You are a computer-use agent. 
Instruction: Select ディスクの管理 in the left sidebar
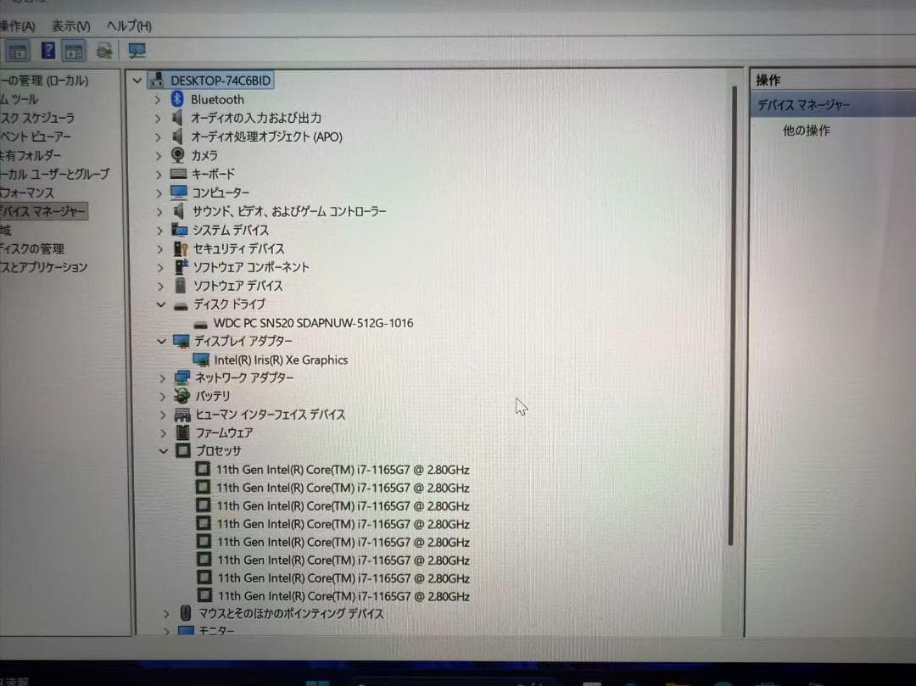tap(33, 248)
